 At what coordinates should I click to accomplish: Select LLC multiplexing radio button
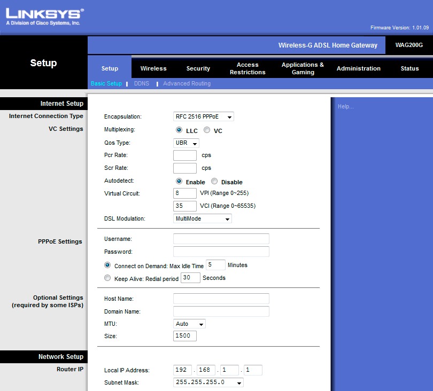pos(179,130)
